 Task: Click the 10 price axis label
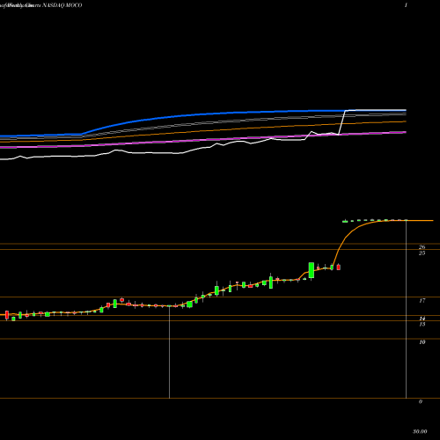[x=422, y=342]
